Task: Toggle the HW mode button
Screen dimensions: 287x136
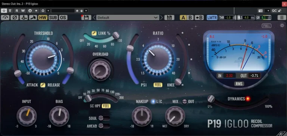Action: click(43, 18)
